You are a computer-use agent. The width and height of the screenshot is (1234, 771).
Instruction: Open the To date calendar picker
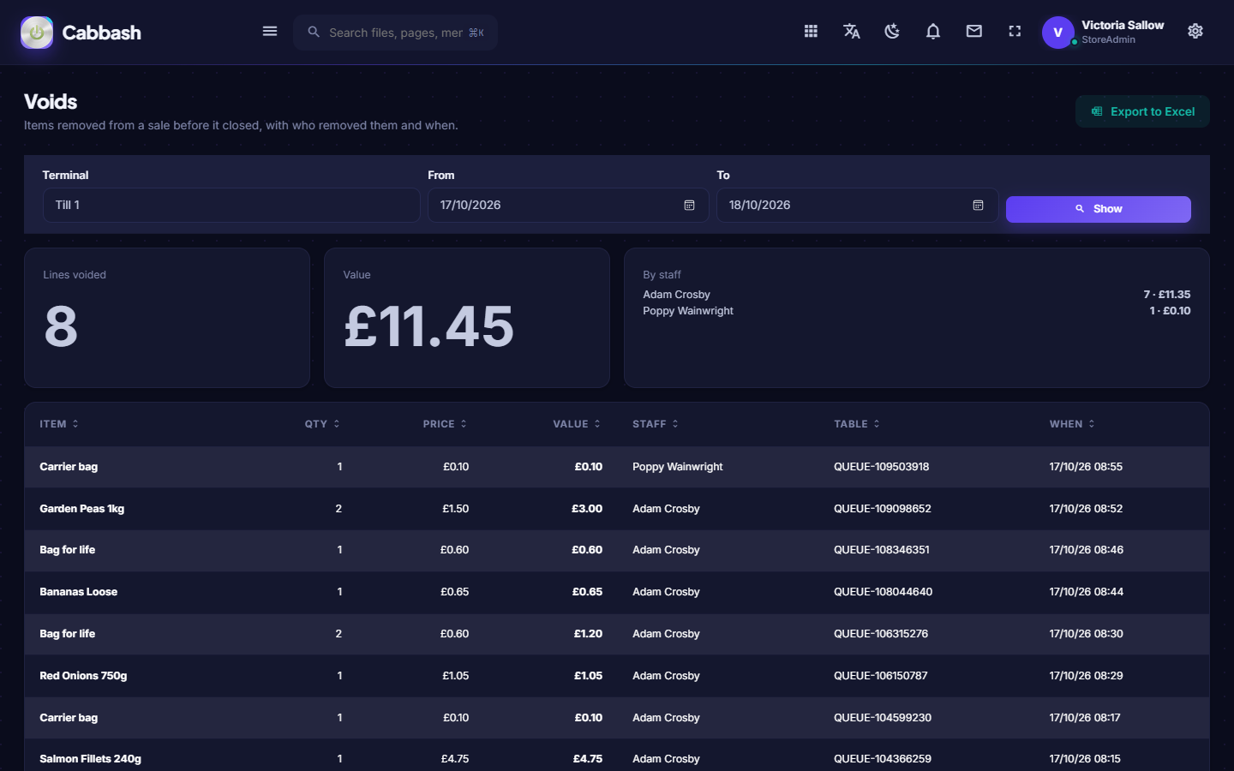(x=978, y=206)
